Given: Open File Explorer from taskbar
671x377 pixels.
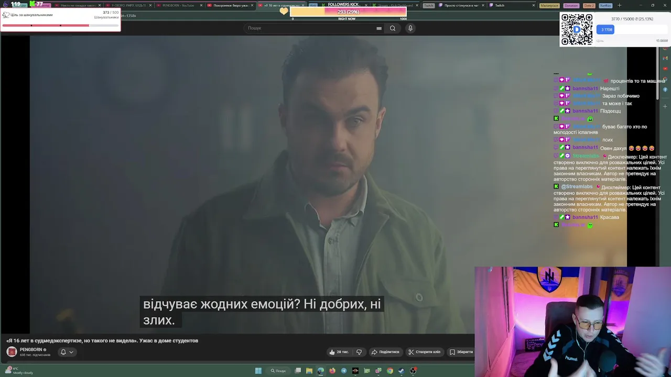Looking at the screenshot, I should pos(309,371).
